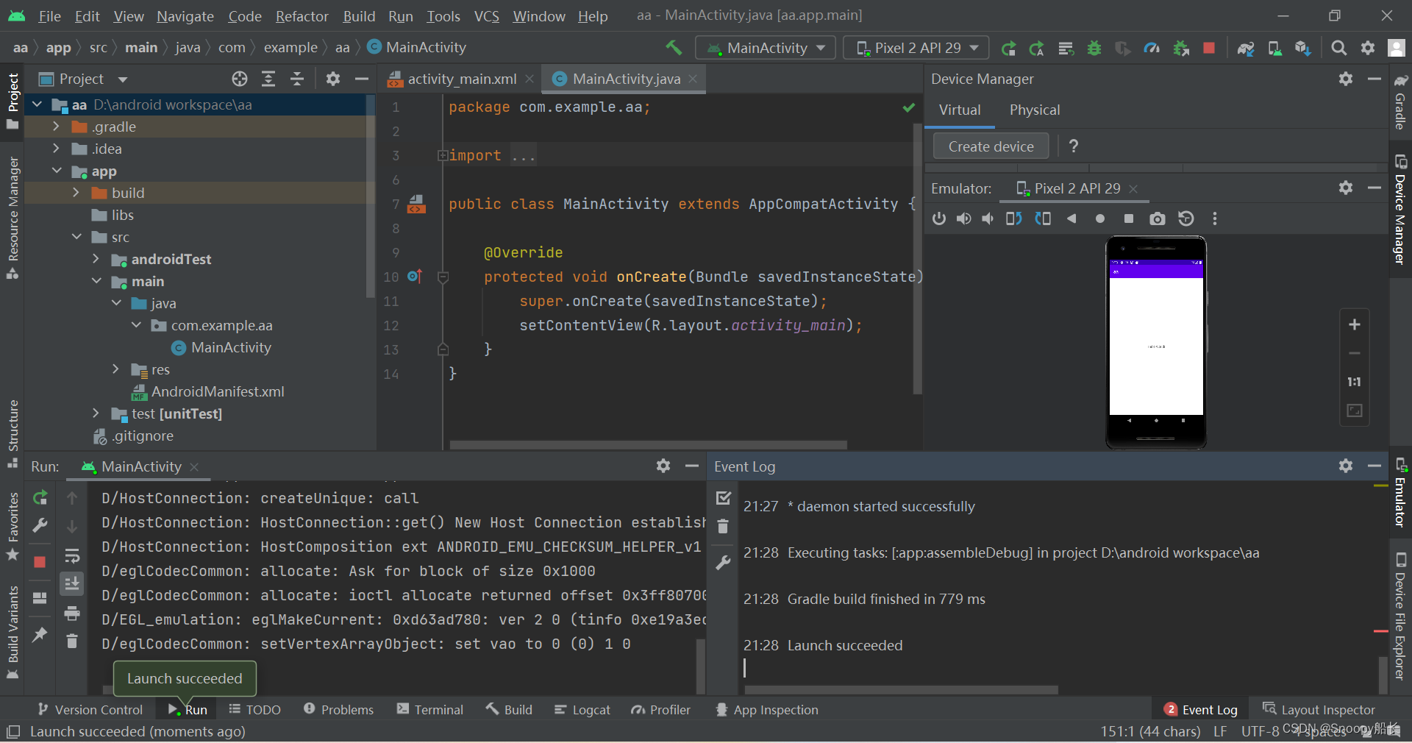Open the Layout Inspector tool window

click(1319, 710)
